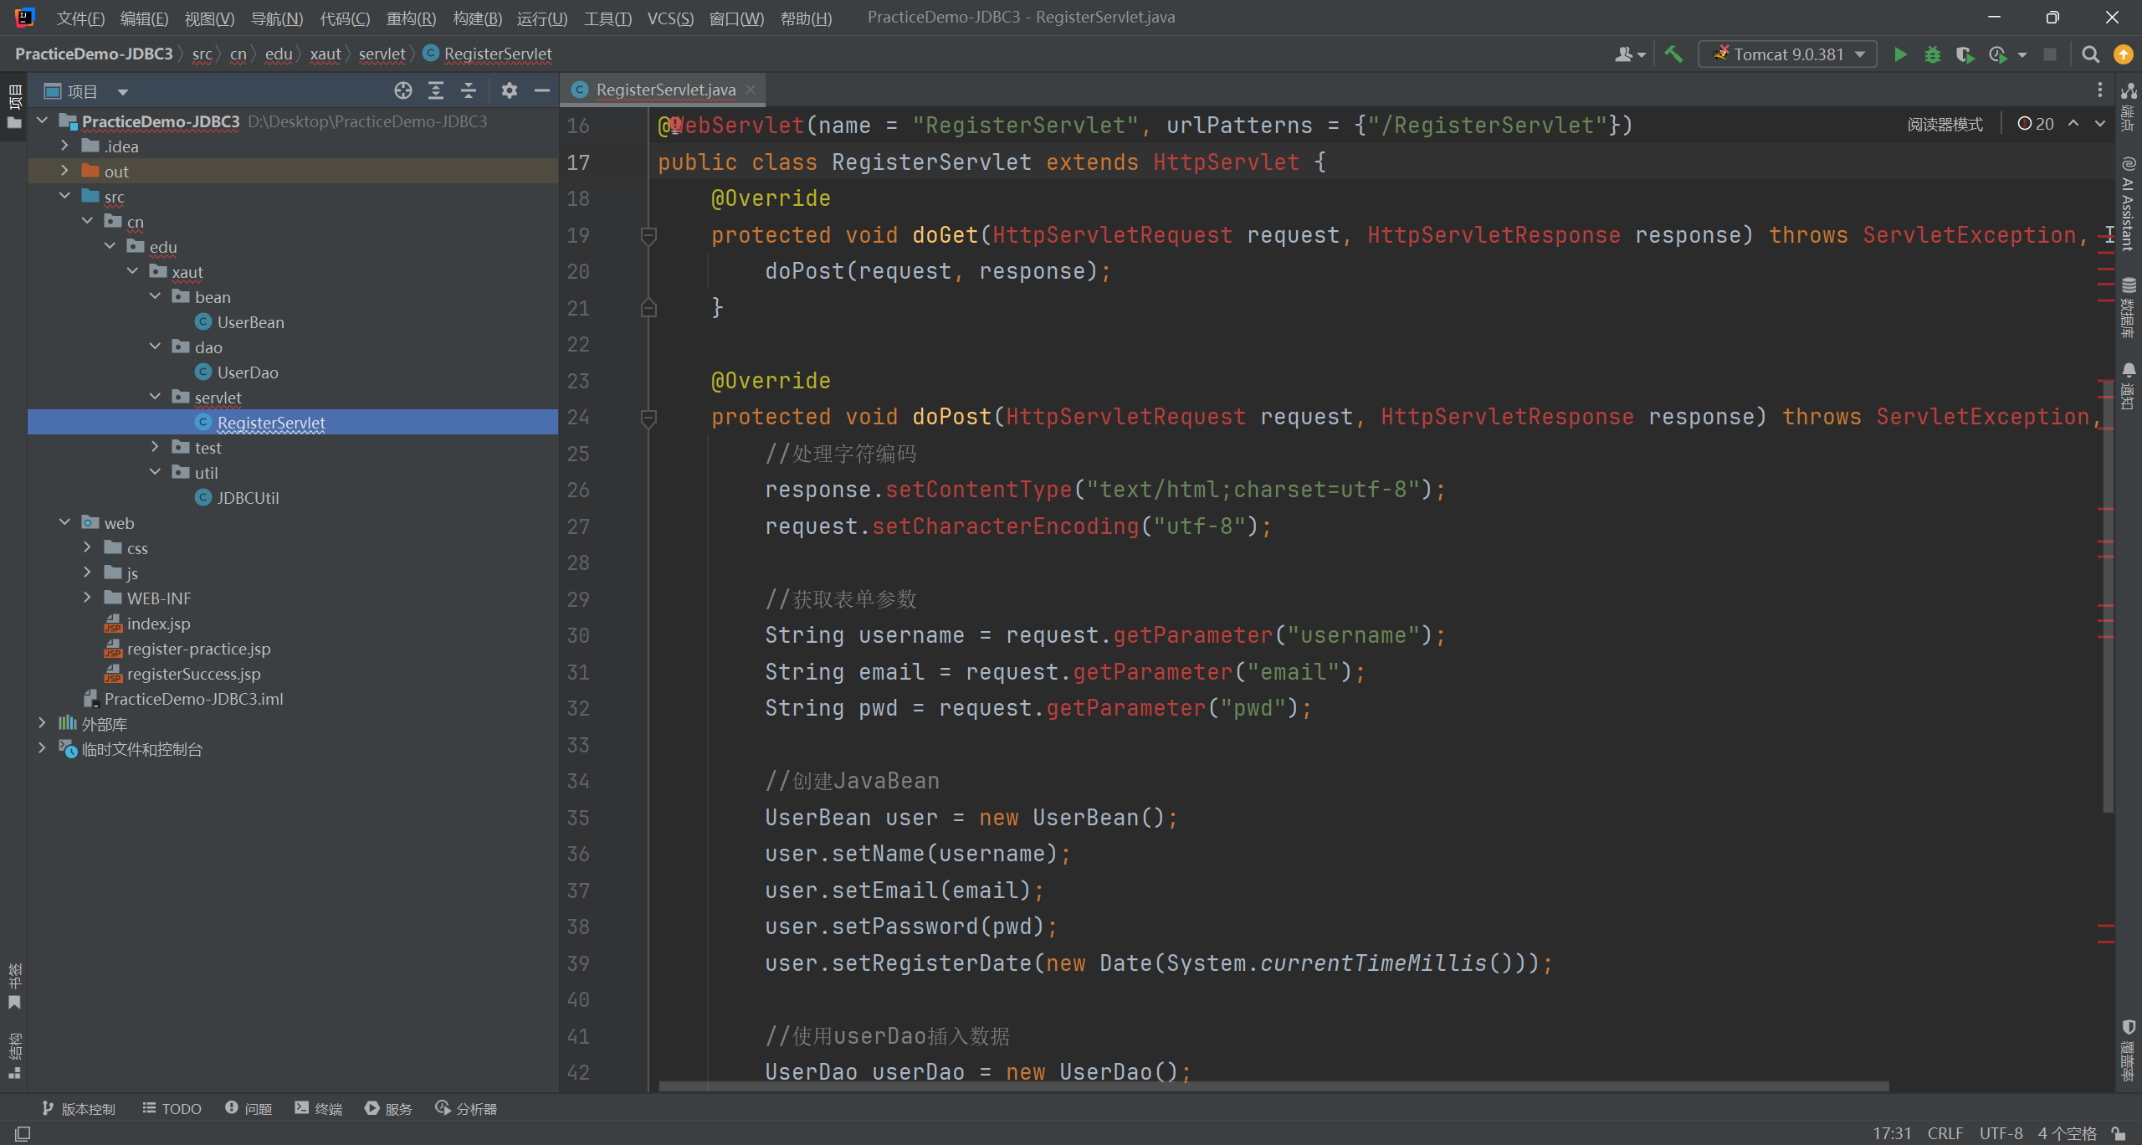Toggle tool window bars icon bottom-left
The width and height of the screenshot is (2142, 1145).
[23, 1133]
